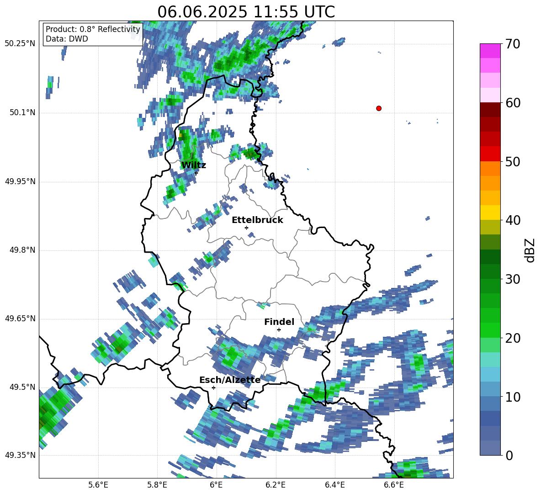Click the red station marker dot
541x494 pixels.
click(x=379, y=108)
